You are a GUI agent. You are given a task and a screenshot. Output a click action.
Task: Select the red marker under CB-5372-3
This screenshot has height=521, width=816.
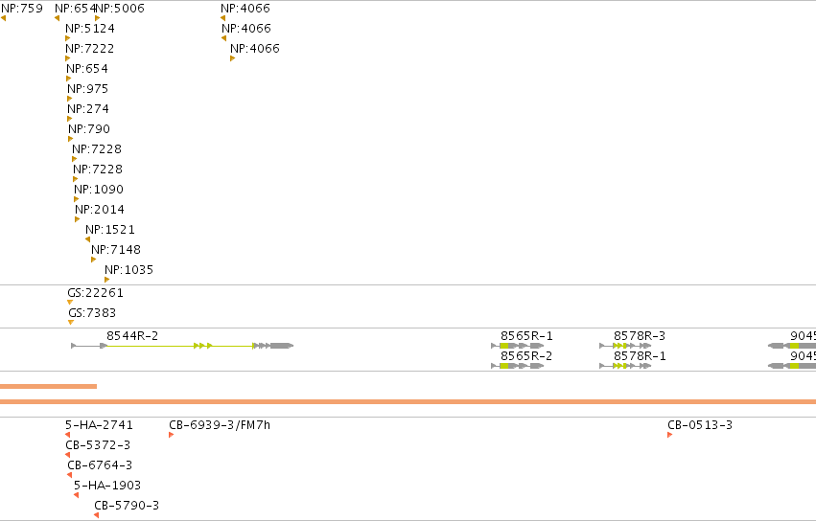coord(68,456)
